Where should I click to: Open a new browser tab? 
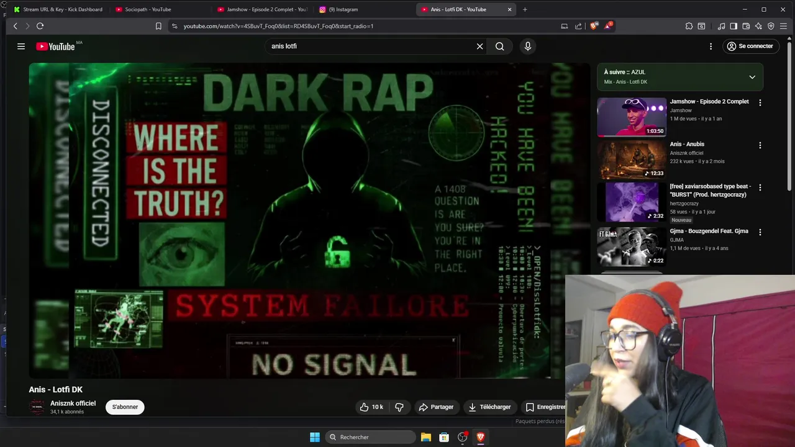[525, 9]
